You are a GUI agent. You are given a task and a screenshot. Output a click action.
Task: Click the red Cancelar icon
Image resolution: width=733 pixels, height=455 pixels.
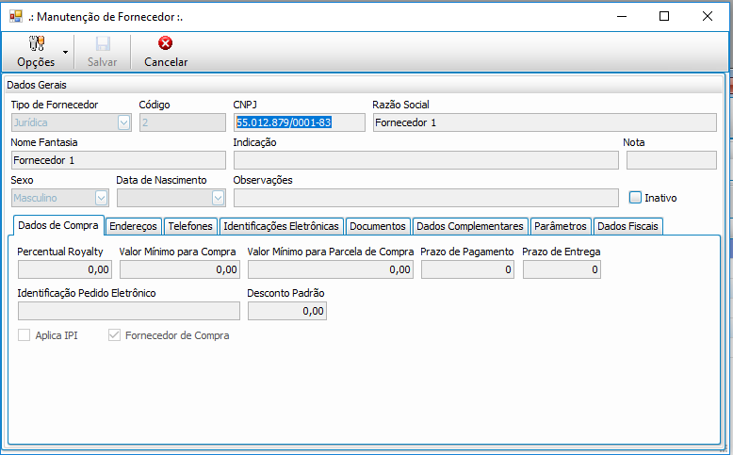[165, 43]
